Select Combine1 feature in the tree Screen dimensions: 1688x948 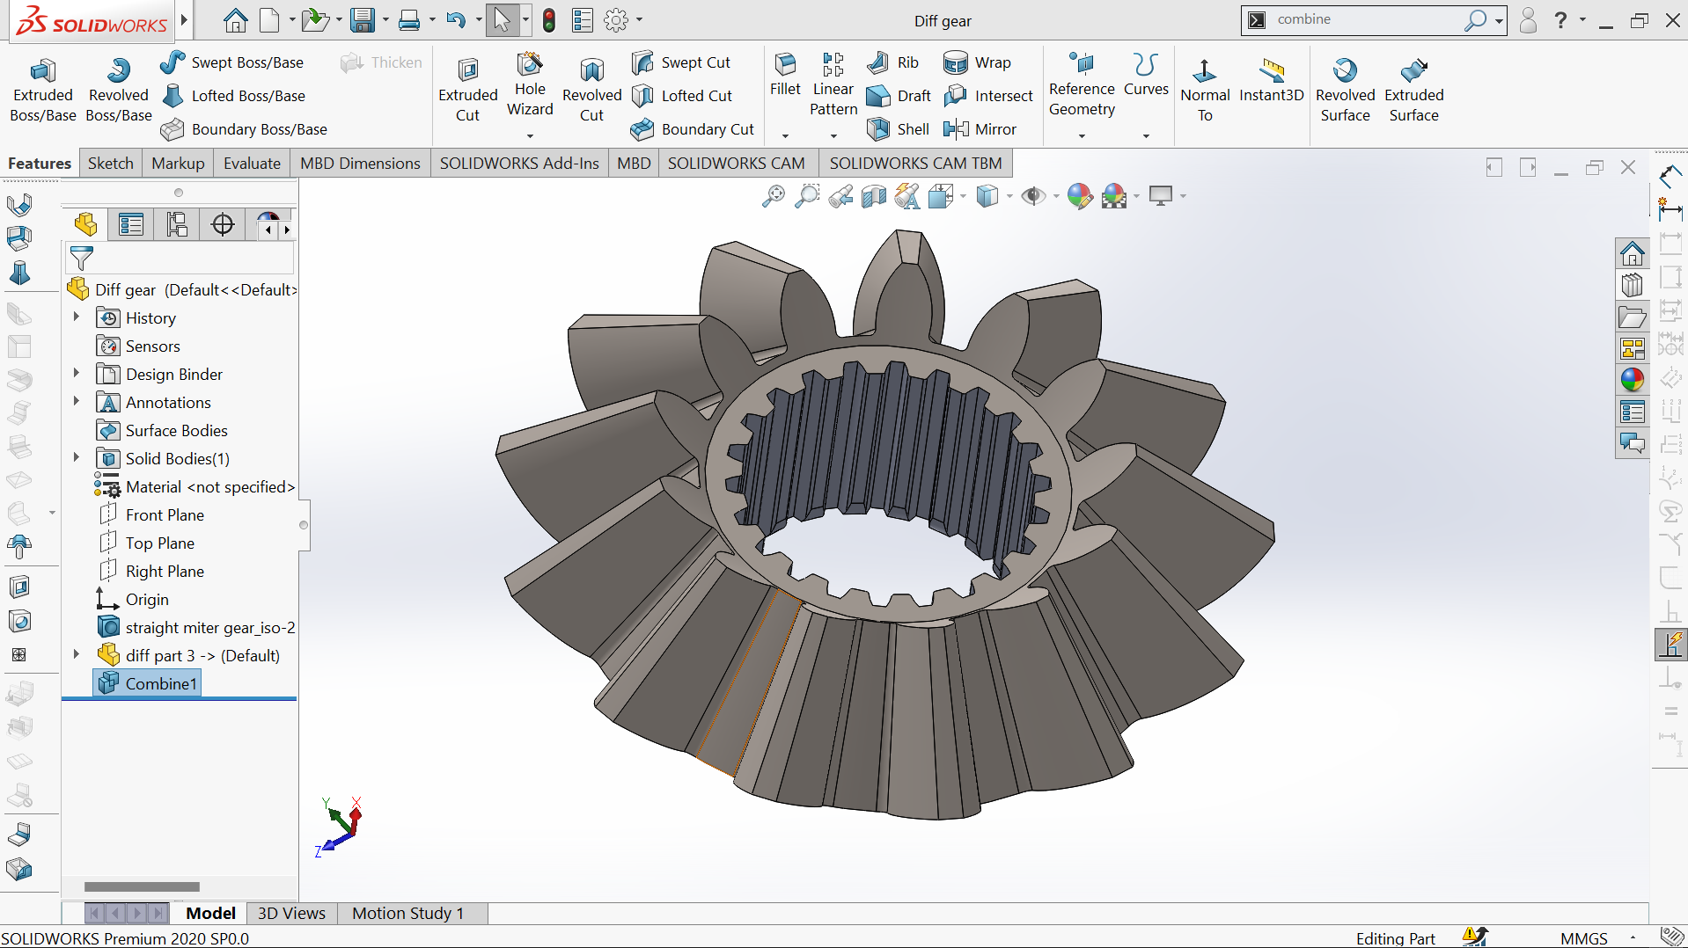point(160,683)
